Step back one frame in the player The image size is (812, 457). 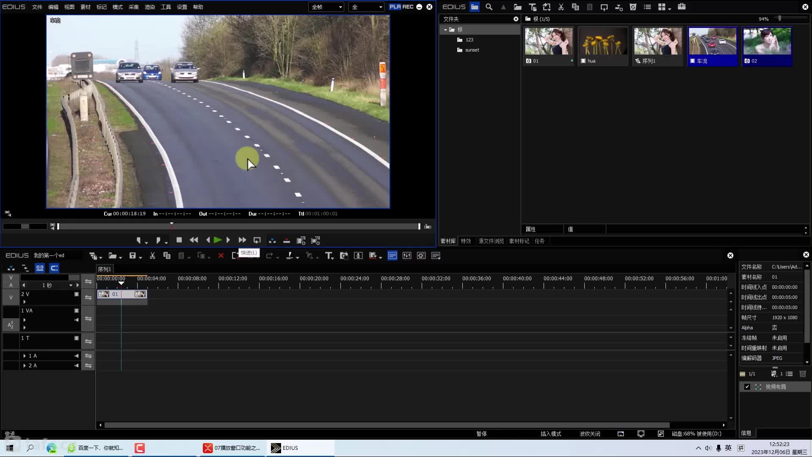point(208,240)
